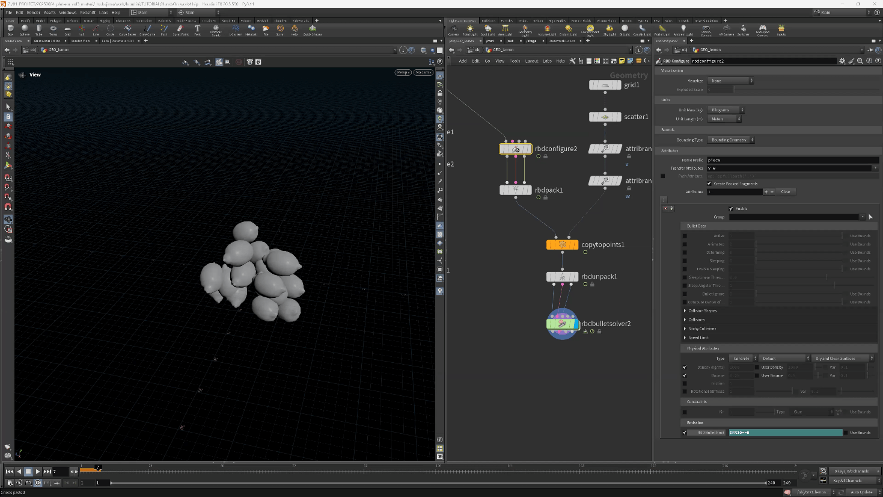Add a Sky Light from shelf
Screen dimensions: 883x497
point(610,29)
